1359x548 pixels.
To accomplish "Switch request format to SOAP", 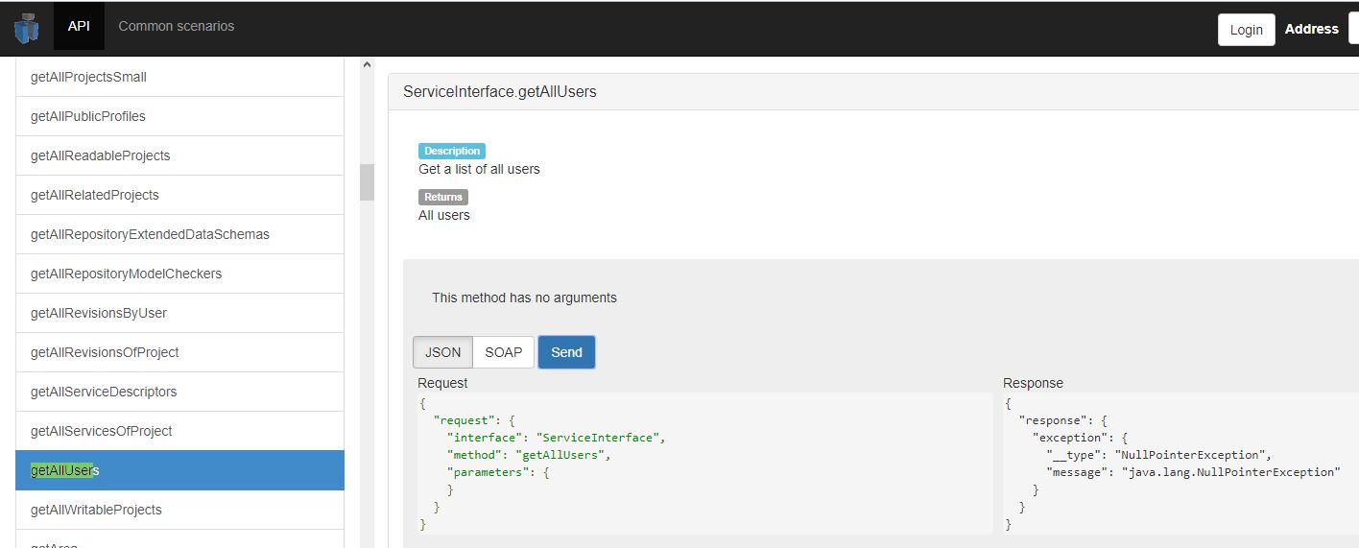I will [x=503, y=352].
